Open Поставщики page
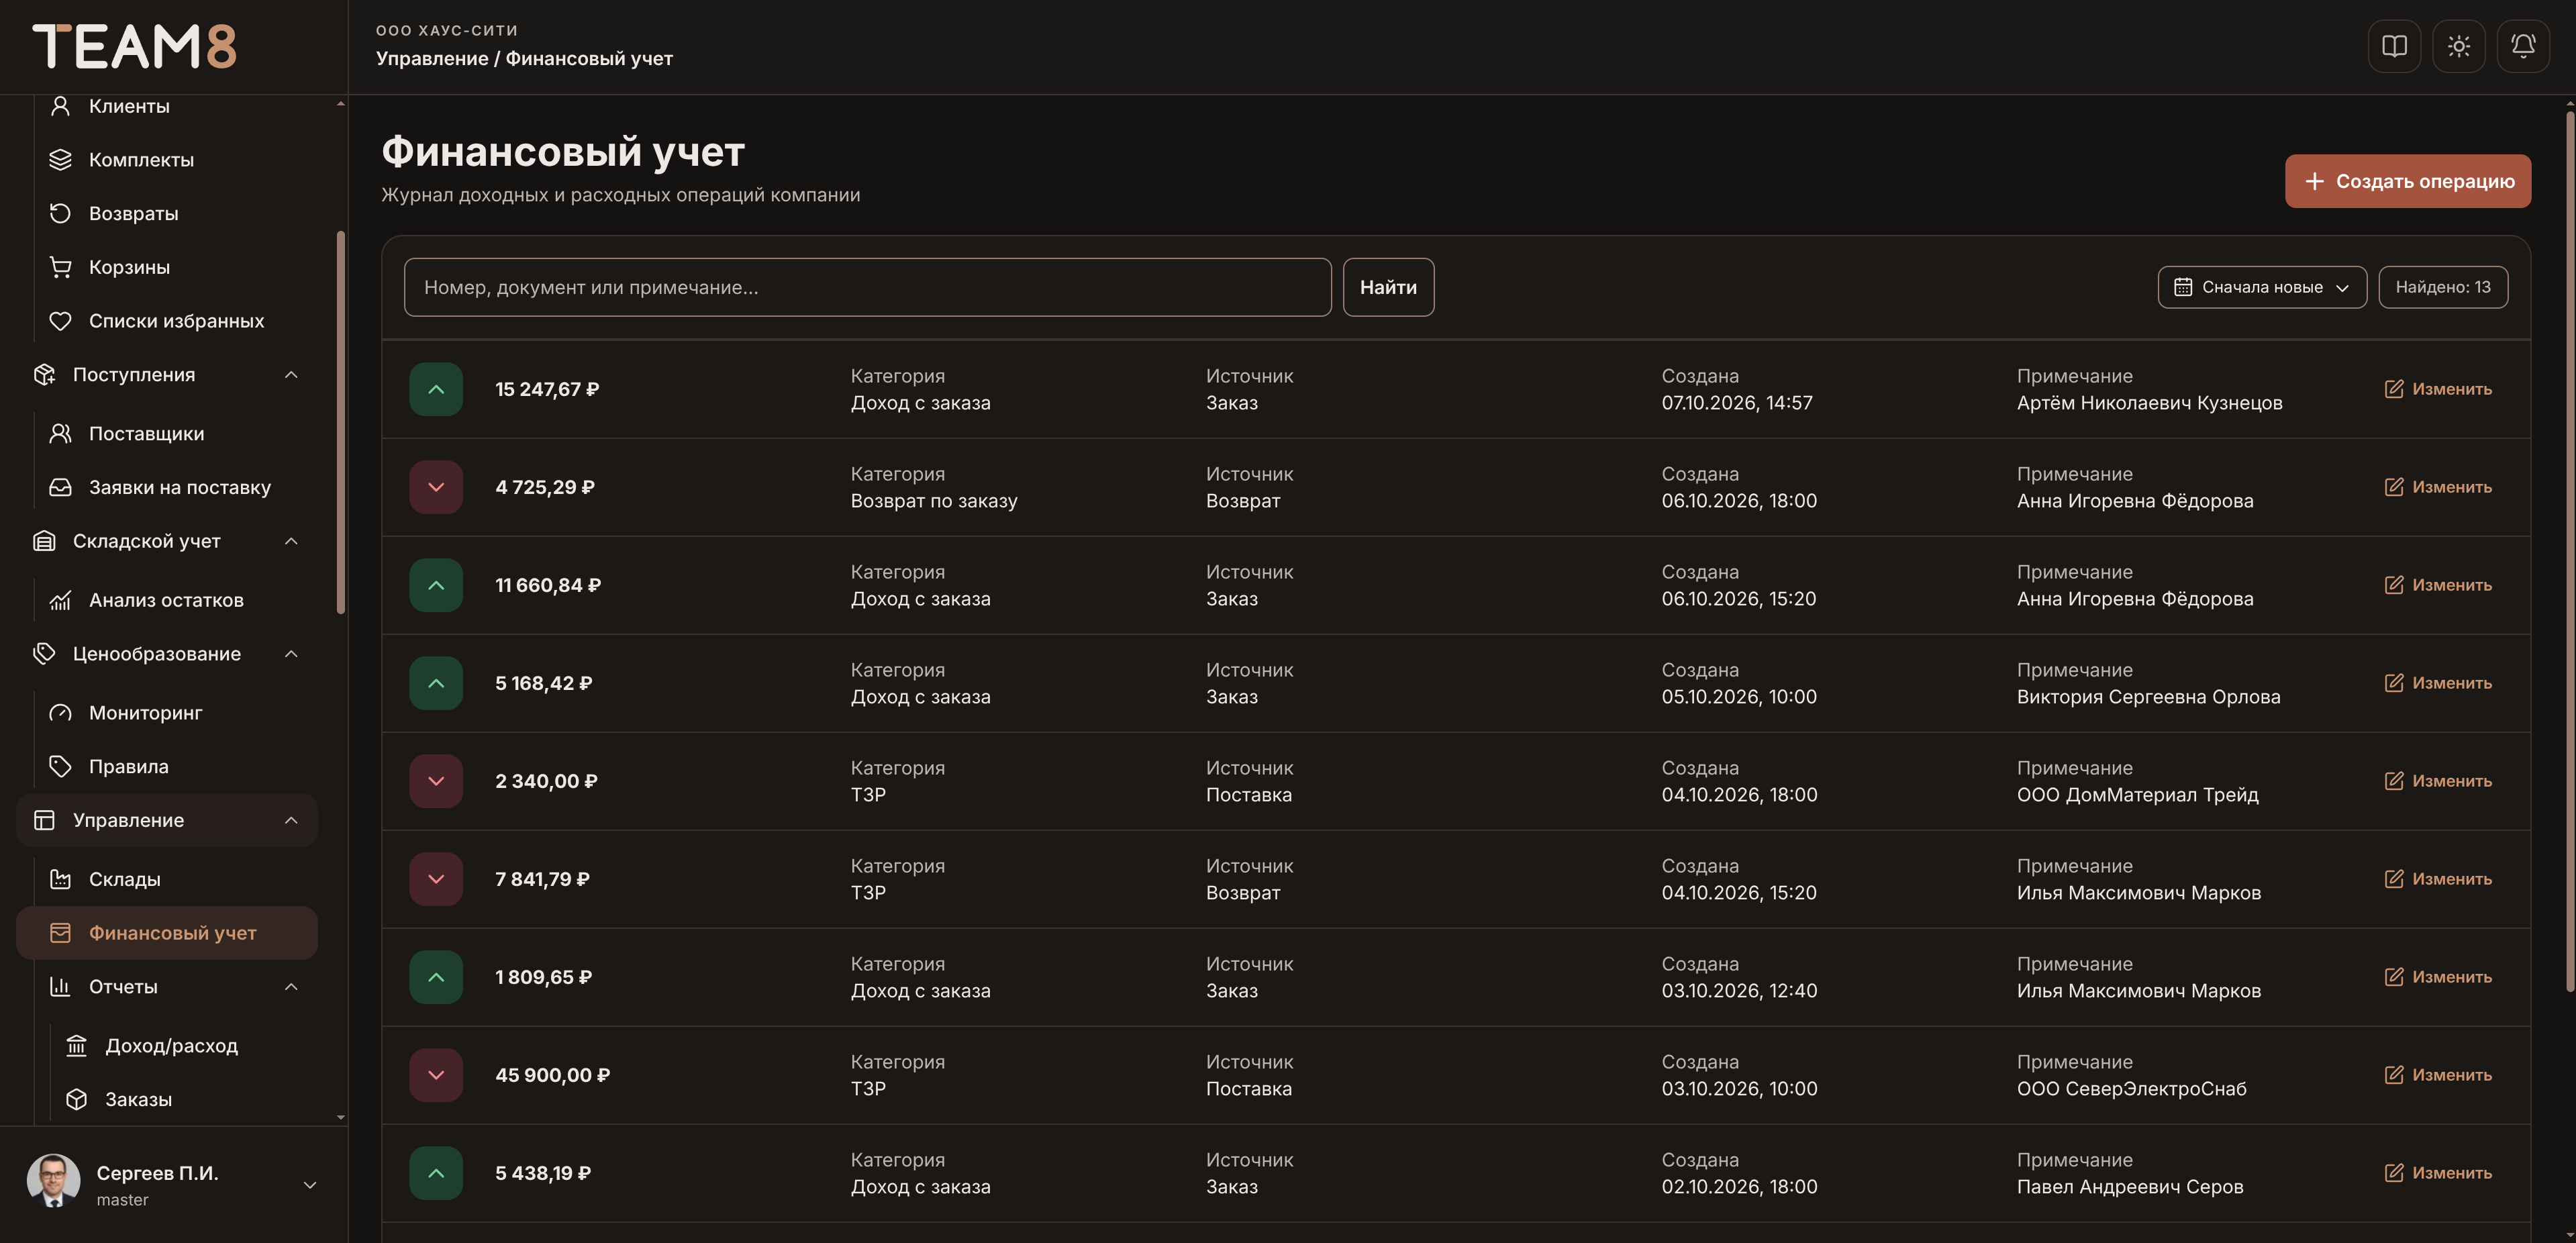The width and height of the screenshot is (2576, 1243). point(167,434)
